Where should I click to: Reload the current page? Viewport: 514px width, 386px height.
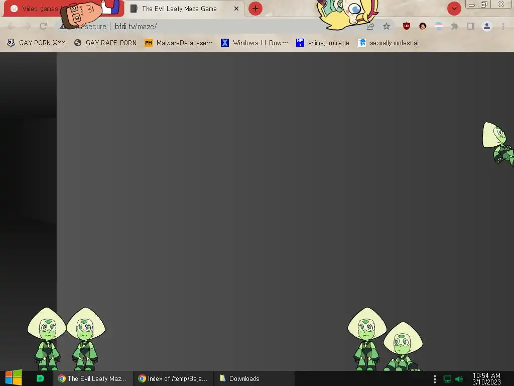pos(43,26)
